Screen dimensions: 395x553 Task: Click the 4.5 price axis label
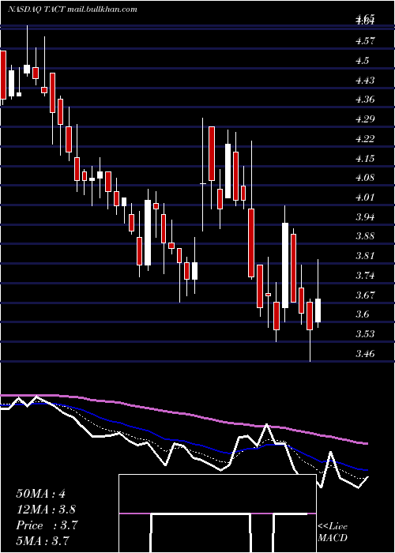(x=362, y=61)
